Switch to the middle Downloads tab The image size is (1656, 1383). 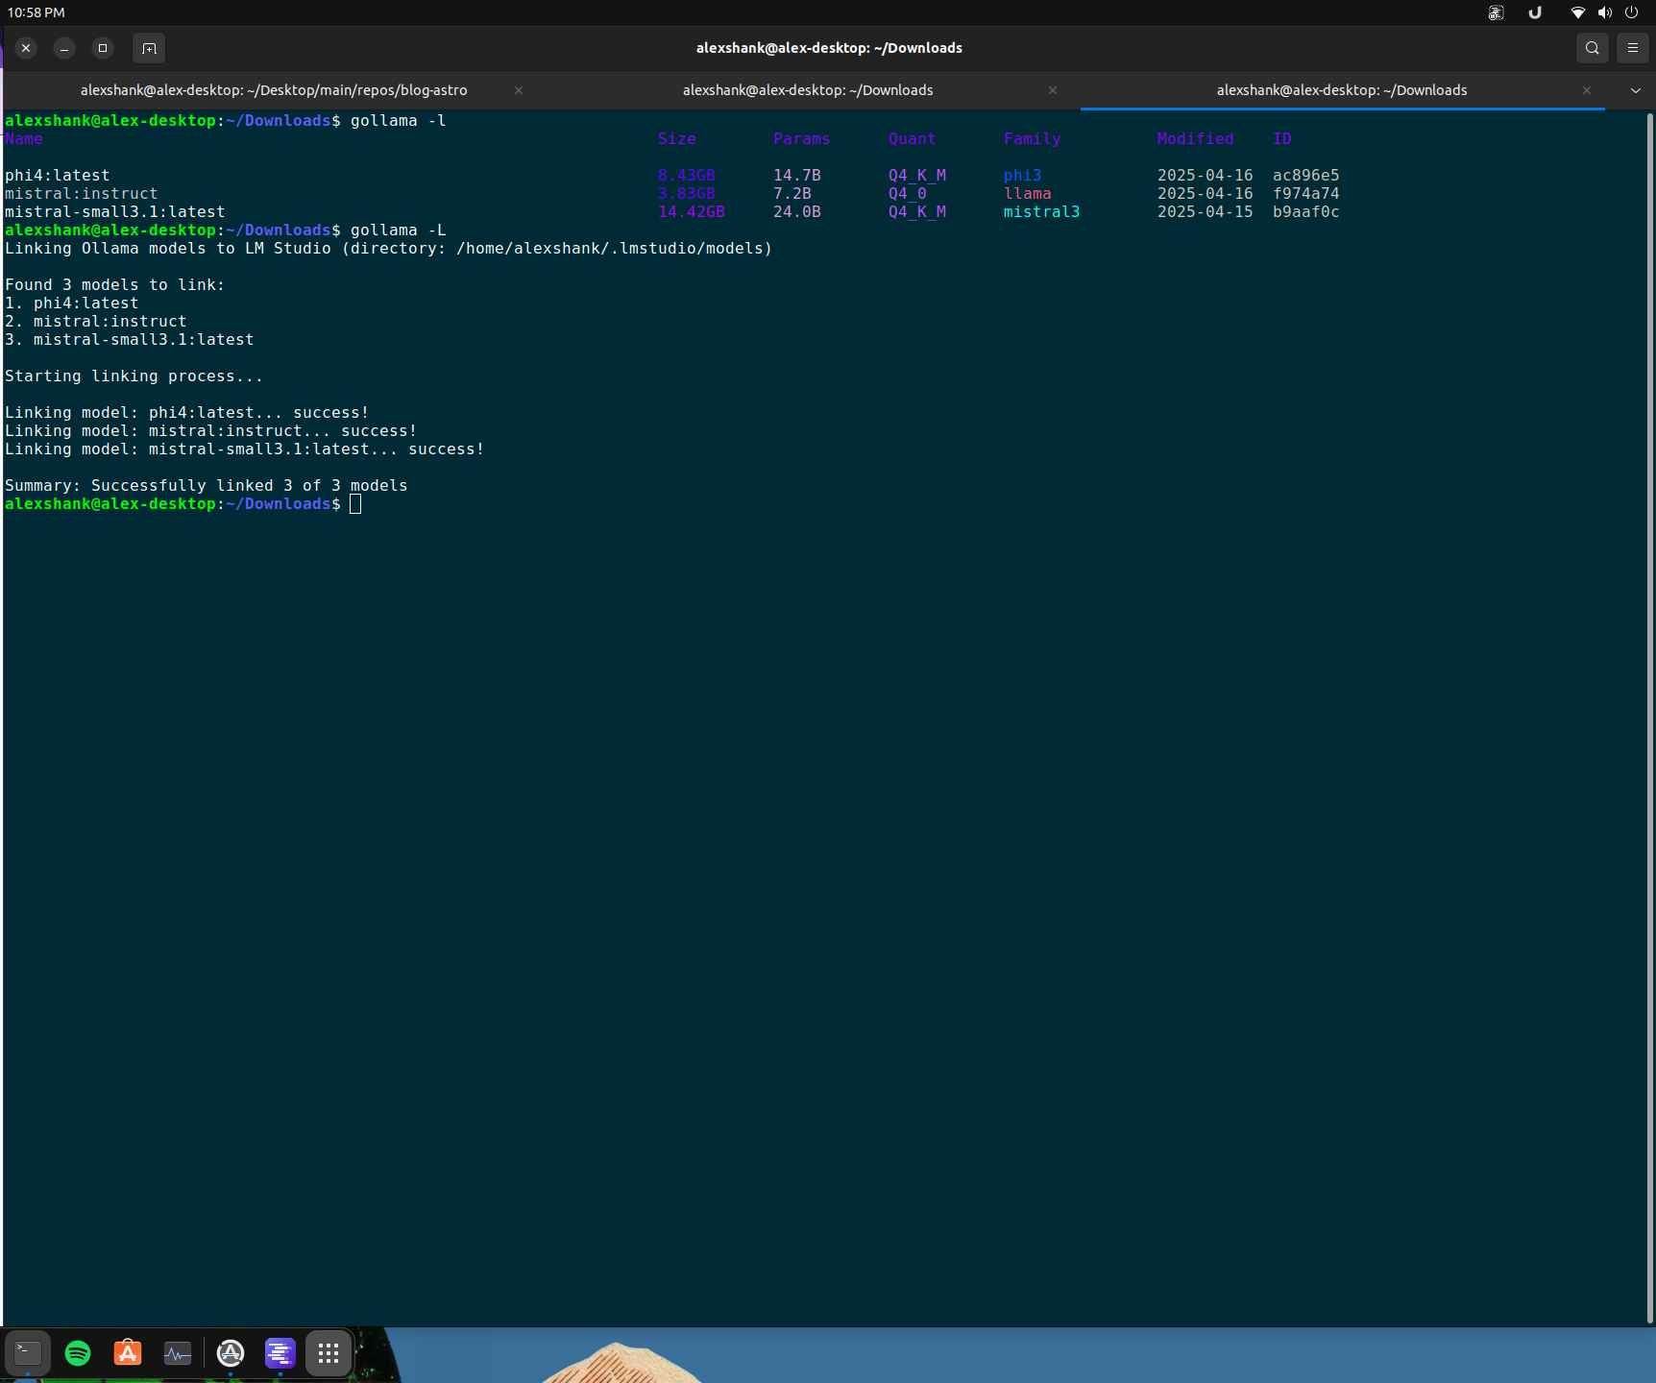tap(808, 89)
